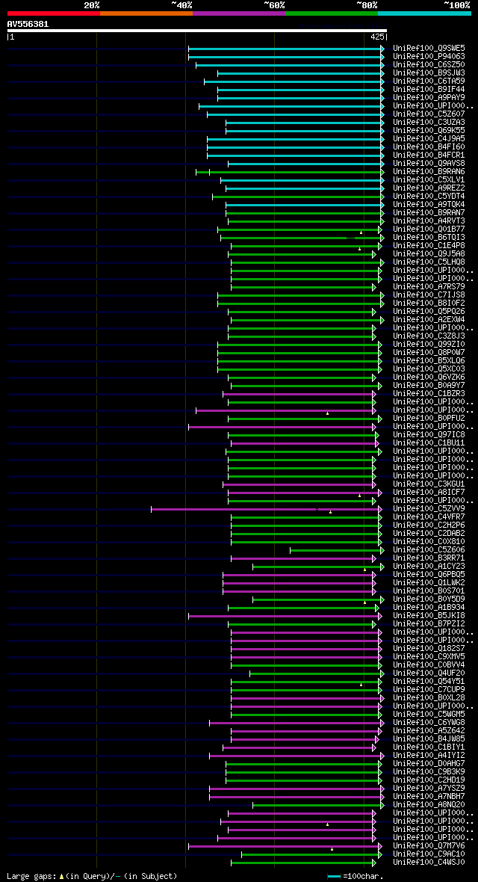Select the UniRef100_Q5PQ26 hit label
The width and height of the screenshot is (478, 882).
pos(429,311)
